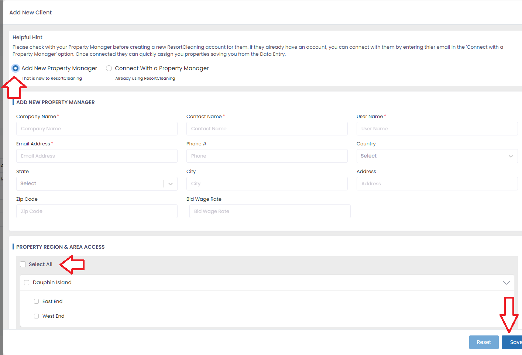Click the Save button
Viewport: 522px width, 355px height.
click(513, 342)
